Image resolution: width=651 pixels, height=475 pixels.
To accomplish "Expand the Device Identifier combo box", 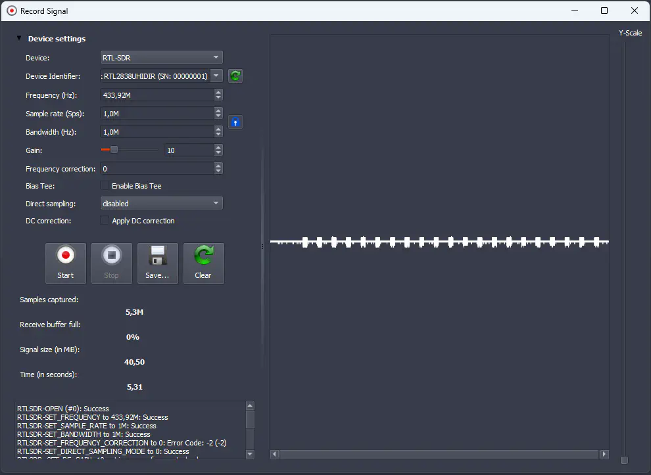I will tap(216, 76).
